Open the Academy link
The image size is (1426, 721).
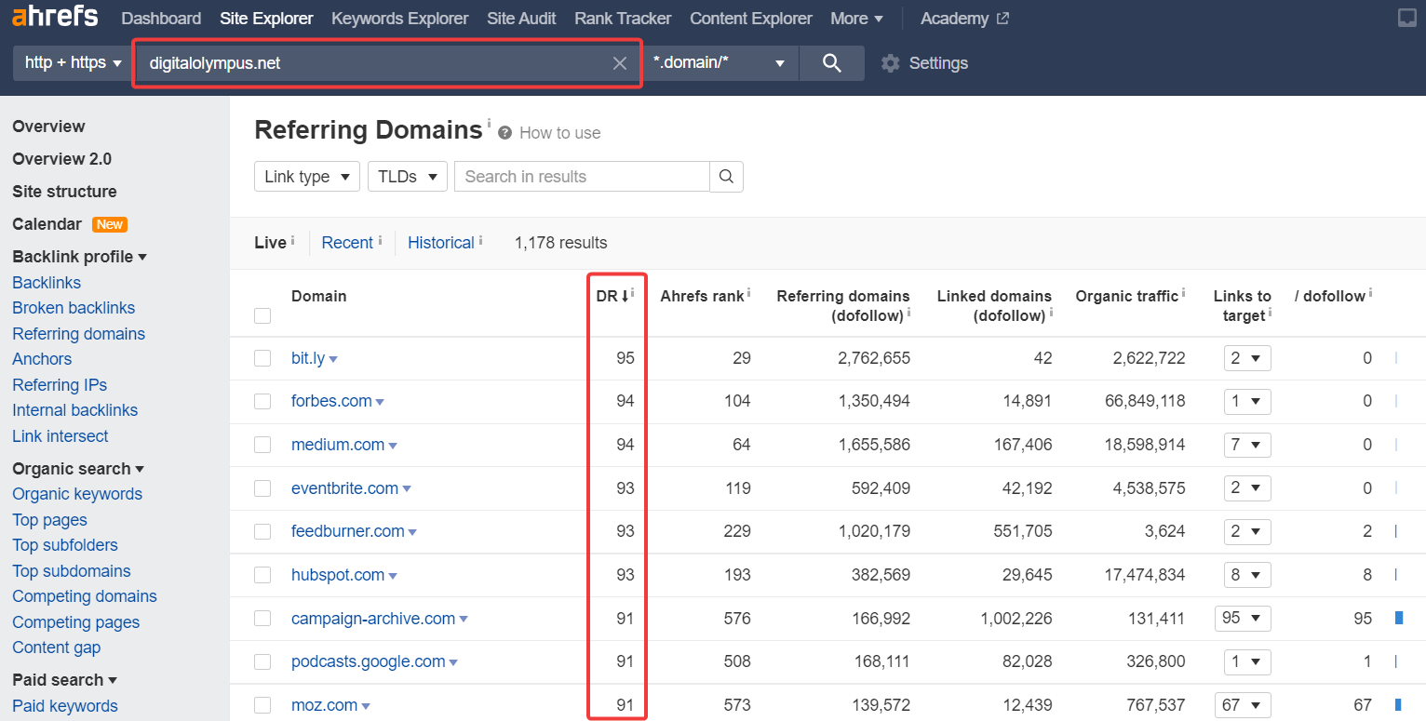pyautogui.click(x=955, y=19)
